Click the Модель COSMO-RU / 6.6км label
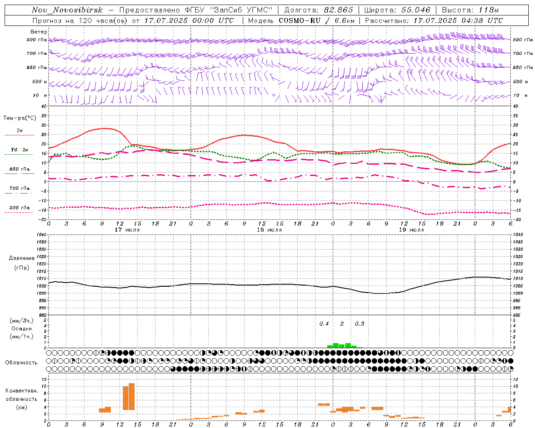Screen dimensions: 535x428 click(x=301, y=20)
